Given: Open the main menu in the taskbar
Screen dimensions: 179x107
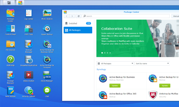Looking at the screenshot, I should (9, 3).
